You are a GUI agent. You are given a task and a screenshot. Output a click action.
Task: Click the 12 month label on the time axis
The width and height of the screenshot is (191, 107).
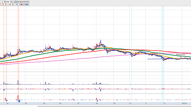tap(164, 103)
